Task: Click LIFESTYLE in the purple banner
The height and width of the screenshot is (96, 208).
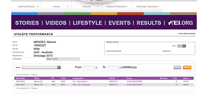Action: [87, 23]
